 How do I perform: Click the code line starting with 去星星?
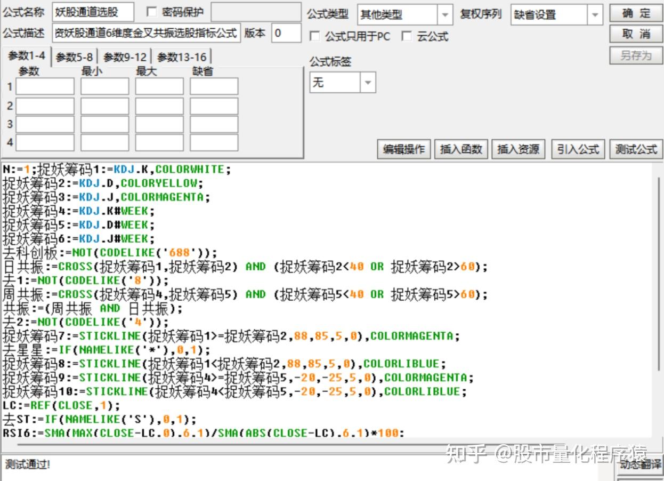107,350
